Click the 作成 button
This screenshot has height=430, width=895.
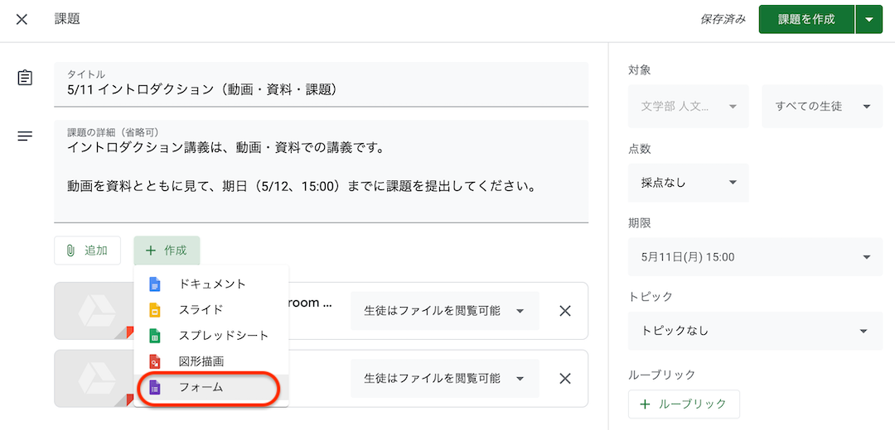pos(167,251)
